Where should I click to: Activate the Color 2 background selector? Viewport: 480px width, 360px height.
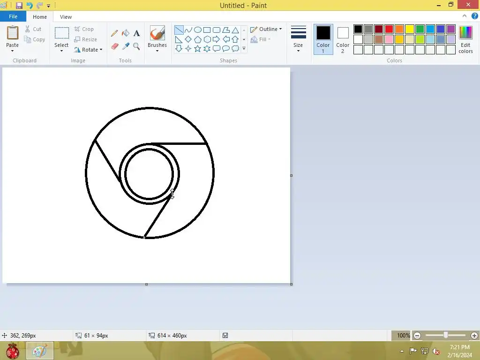tap(343, 39)
